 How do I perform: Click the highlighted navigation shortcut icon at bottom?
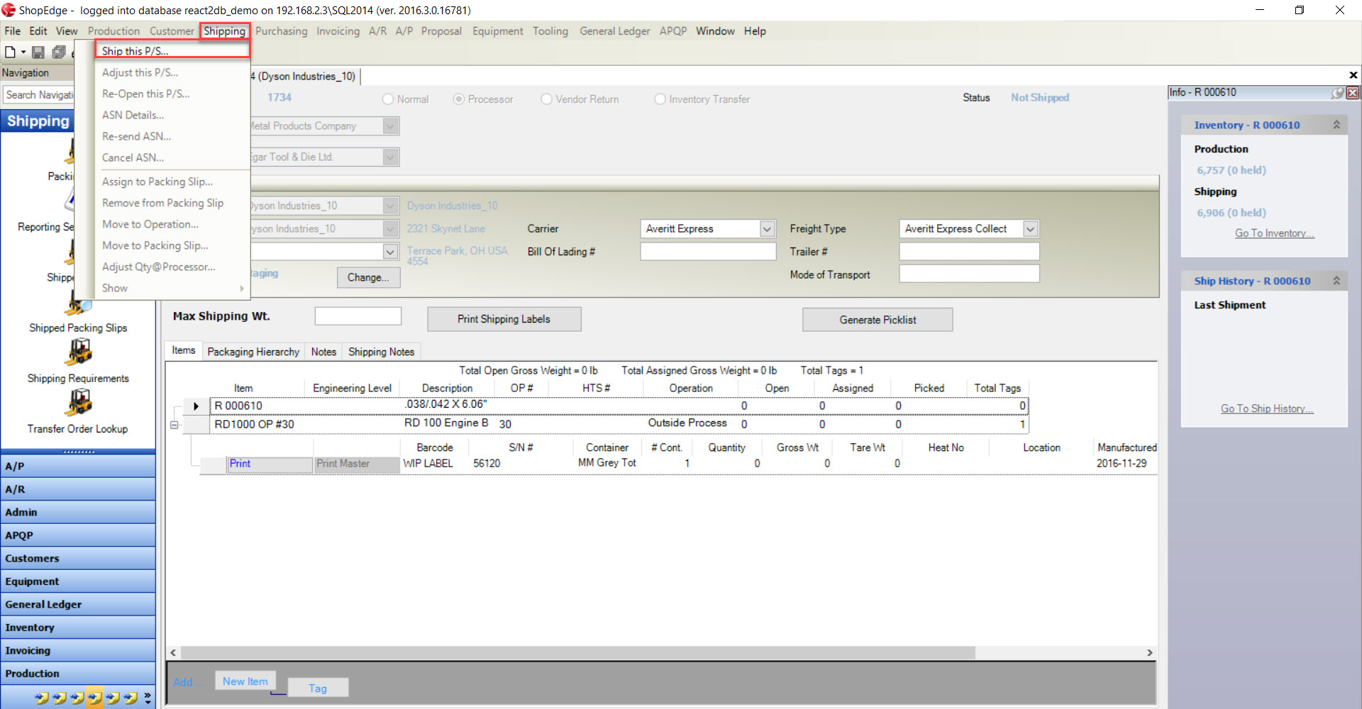click(x=95, y=698)
